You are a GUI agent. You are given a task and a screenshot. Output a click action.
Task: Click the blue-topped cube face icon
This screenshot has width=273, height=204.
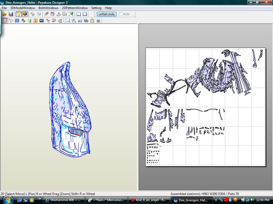[x=39, y=14]
